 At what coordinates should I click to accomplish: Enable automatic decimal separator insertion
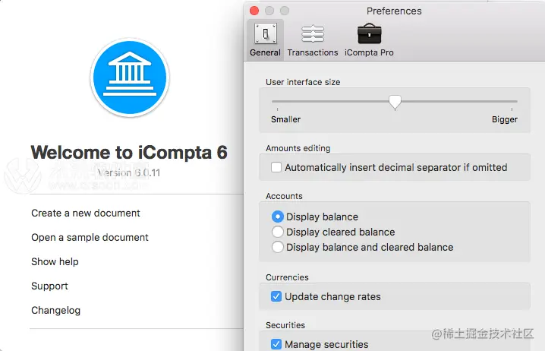tap(276, 167)
